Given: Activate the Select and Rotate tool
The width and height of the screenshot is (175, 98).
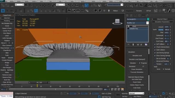Looking at the screenshot, I should click(49, 5).
